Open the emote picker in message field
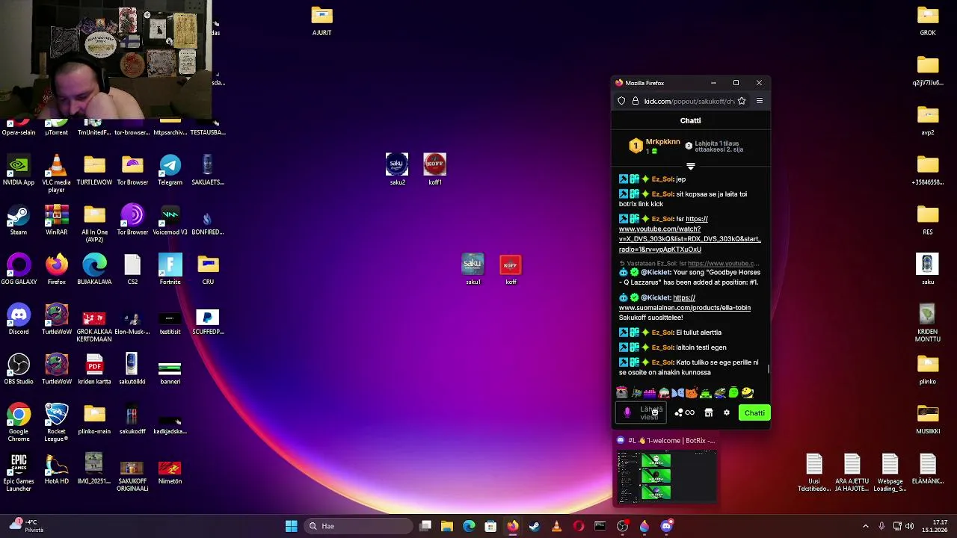Screen dimensions: 957x538 (x=655, y=412)
